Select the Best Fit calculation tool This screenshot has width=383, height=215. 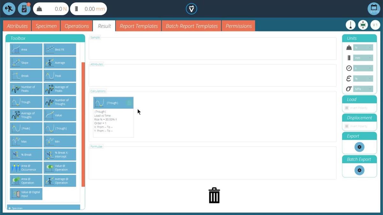click(60, 50)
